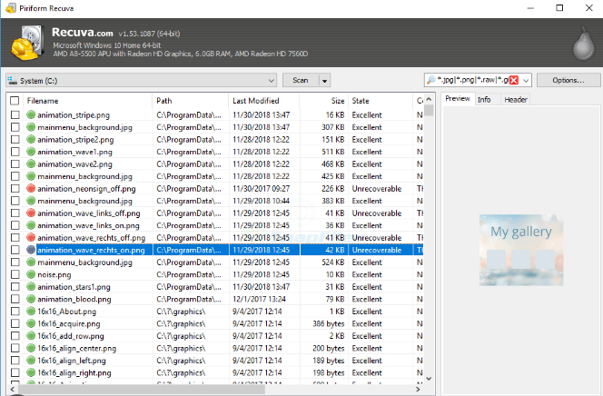Click the Piriform pear logo icon
The width and height of the screenshot is (603, 396).
[584, 43]
